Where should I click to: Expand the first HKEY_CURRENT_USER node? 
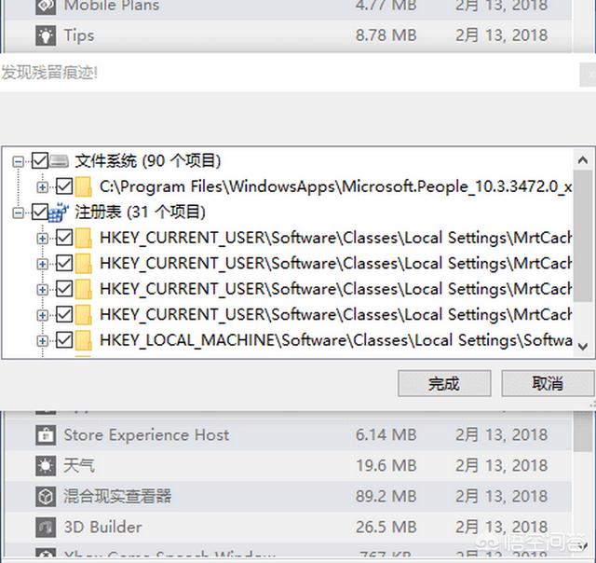pyautogui.click(x=43, y=239)
